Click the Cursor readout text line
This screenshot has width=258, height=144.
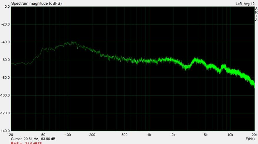(33, 139)
